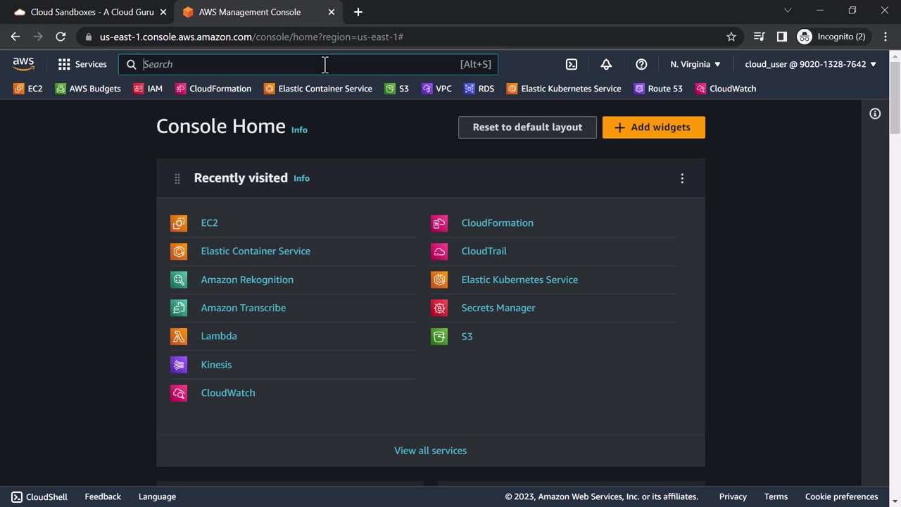Close the Cloud Sandboxes tab
This screenshot has width=901, height=507.
(x=163, y=12)
